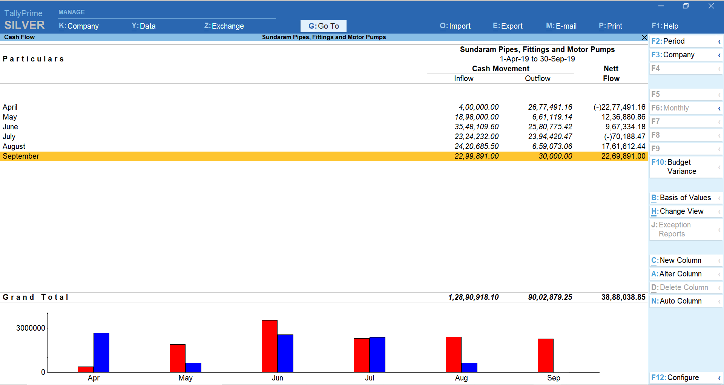Change the report view with H
This screenshot has height=385, width=724.
click(x=677, y=211)
